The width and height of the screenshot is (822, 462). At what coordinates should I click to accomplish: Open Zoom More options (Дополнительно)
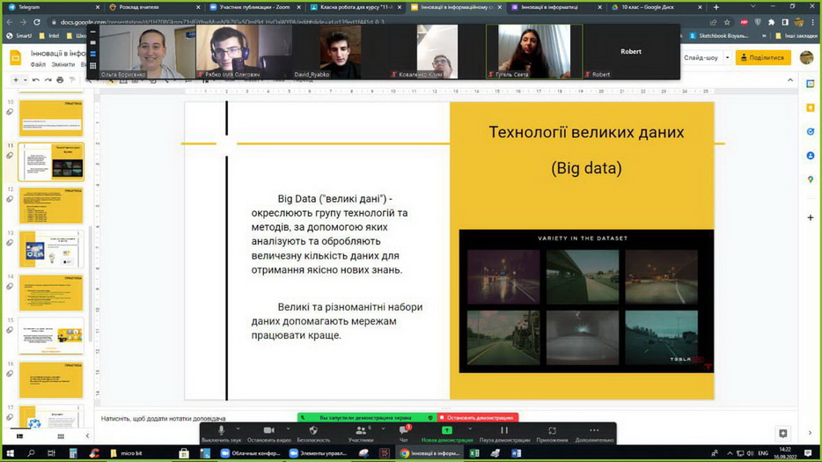coord(594,433)
